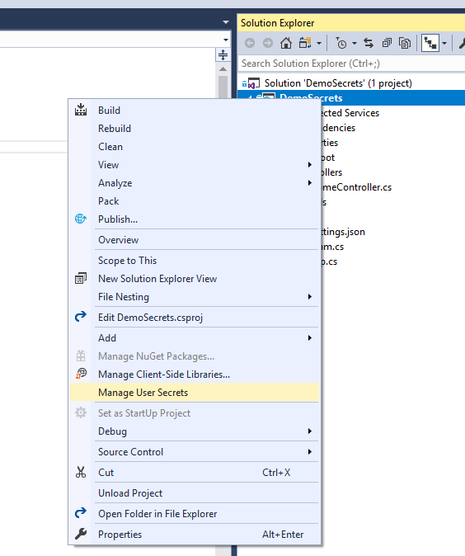Viewport: 465px width, 556px height.
Task: Click the 'Ctrl+X' shortcut text
Action: tap(276, 473)
